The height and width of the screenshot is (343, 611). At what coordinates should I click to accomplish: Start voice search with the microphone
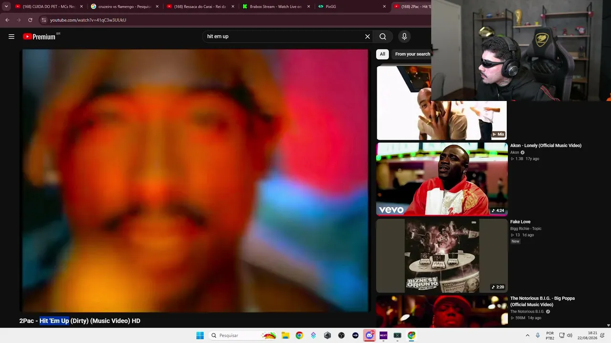pyautogui.click(x=404, y=37)
